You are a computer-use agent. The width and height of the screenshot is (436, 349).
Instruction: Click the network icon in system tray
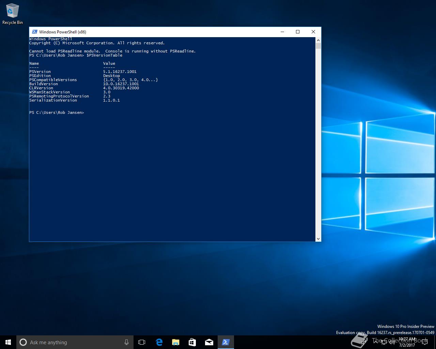pyautogui.click(x=384, y=342)
